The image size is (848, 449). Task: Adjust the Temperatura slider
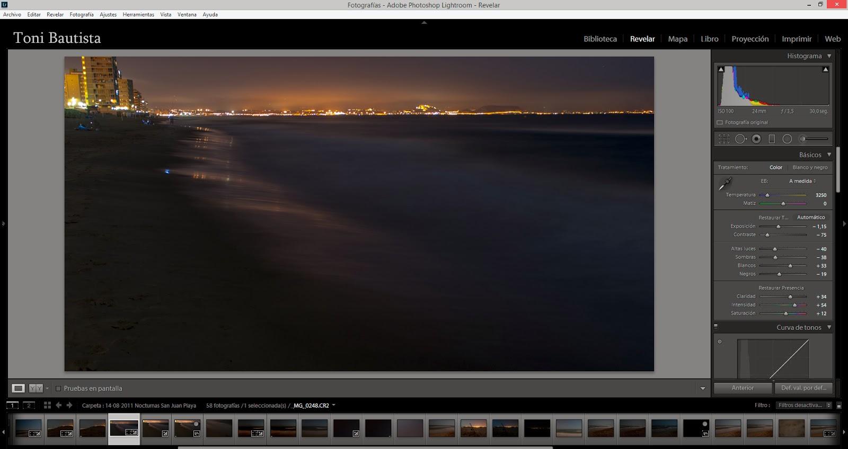(783, 195)
